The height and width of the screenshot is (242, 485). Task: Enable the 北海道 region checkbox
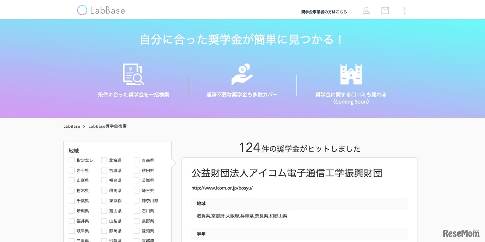(104, 160)
